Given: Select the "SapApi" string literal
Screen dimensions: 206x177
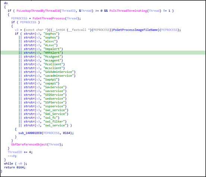Looking at the screenshot, I should point(51,80).
